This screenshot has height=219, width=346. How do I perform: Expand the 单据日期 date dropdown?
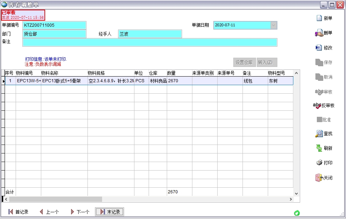[x=273, y=25]
